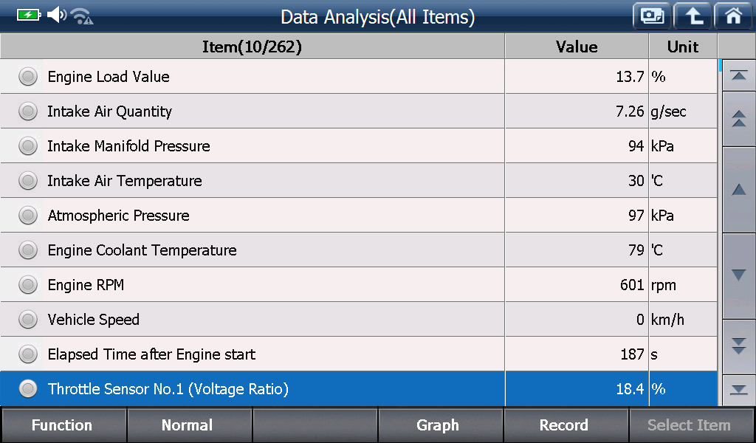This screenshot has height=443, width=756.
Task: Click the screen capture icon in title bar
Action: (x=652, y=16)
